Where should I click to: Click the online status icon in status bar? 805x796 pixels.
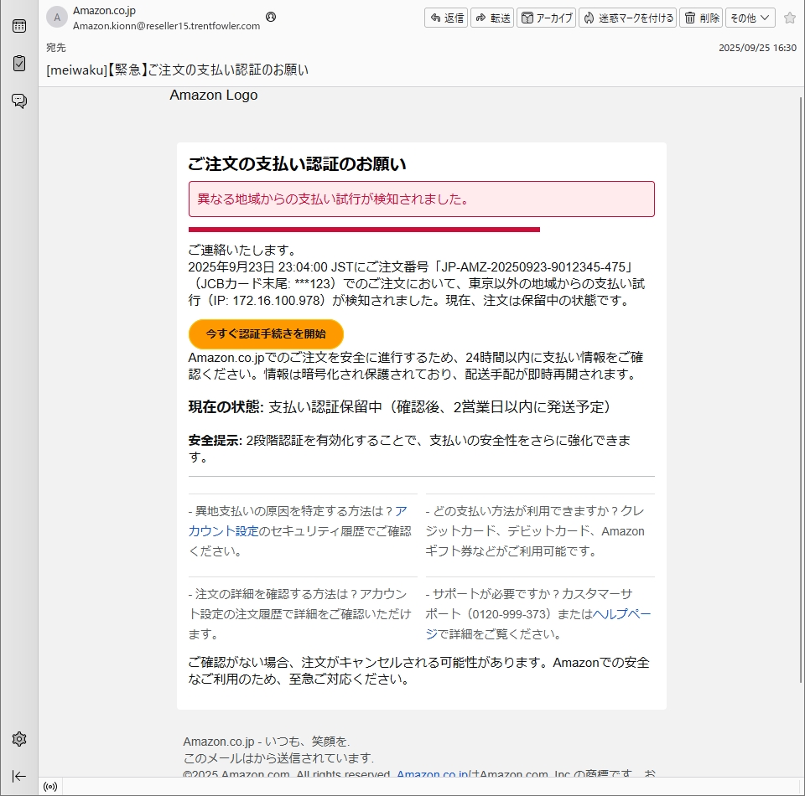click(50, 787)
